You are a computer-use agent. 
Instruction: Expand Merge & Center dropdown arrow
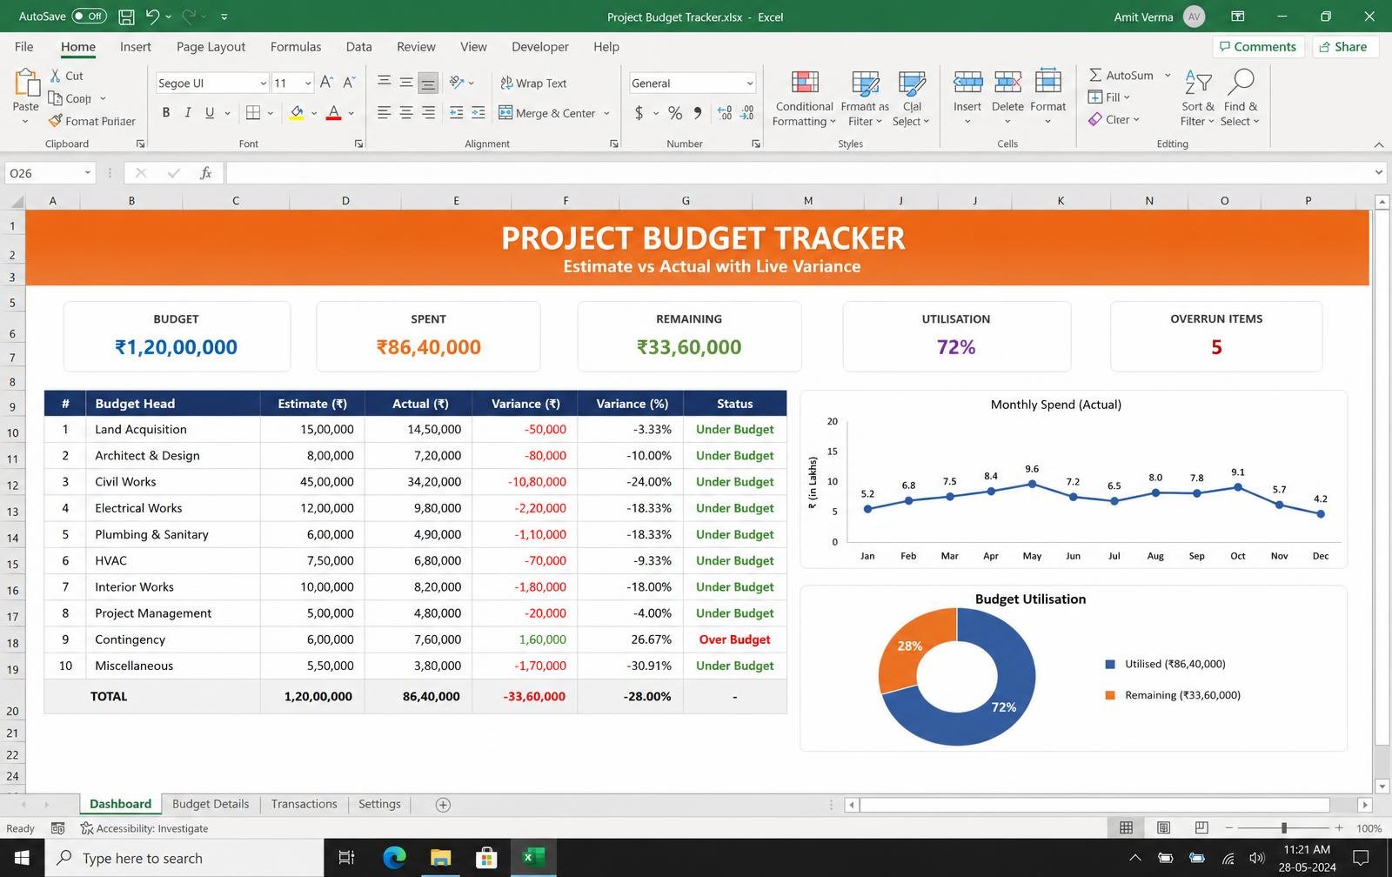pos(606,113)
